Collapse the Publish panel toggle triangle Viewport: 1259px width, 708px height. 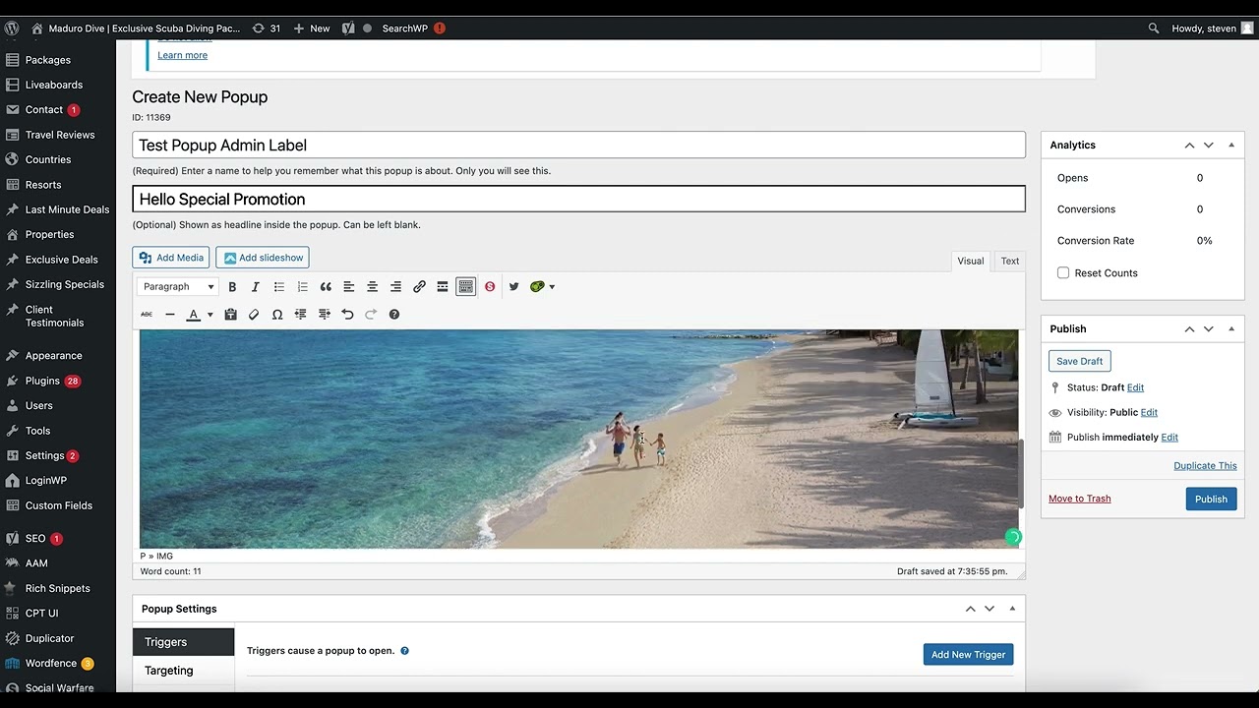tap(1231, 328)
